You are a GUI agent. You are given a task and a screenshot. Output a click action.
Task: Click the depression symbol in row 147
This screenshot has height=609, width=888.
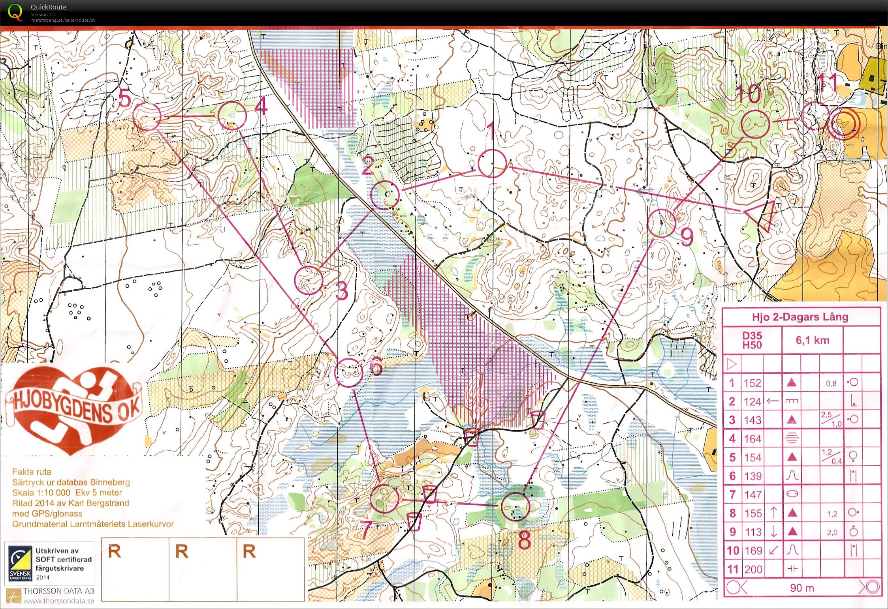(x=792, y=494)
